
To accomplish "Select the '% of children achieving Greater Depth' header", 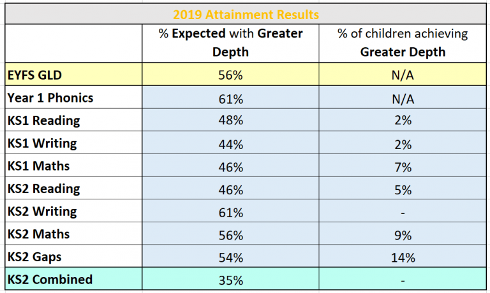I will [403, 42].
